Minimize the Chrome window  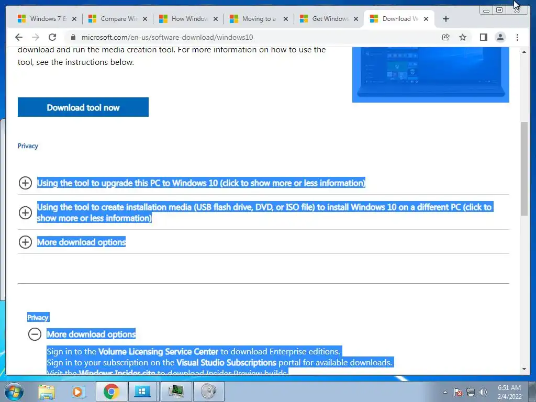tap(486, 10)
